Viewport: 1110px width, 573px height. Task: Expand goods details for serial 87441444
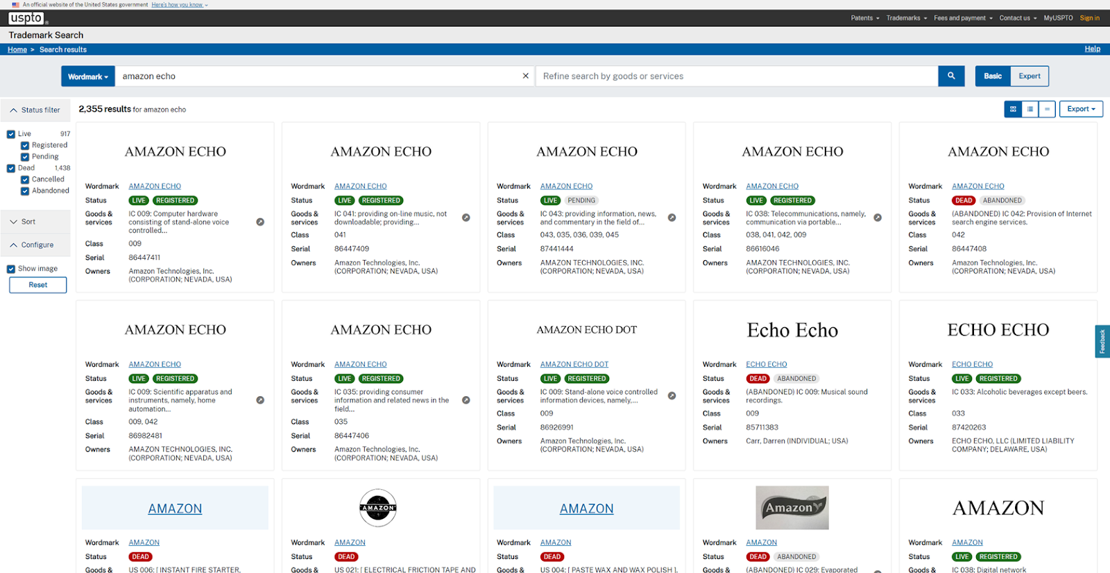pyautogui.click(x=672, y=218)
